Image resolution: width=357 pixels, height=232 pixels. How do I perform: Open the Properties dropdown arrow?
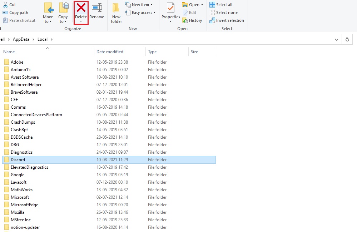tap(170, 22)
